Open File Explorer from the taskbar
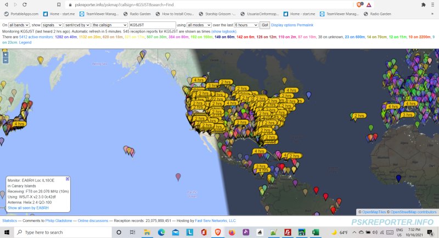Image resolution: width=439 pixels, height=238 pixels. pos(147,232)
